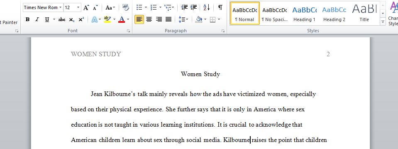398x149 pixels.
Task: Apply the Heading 1 style
Action: click(304, 13)
